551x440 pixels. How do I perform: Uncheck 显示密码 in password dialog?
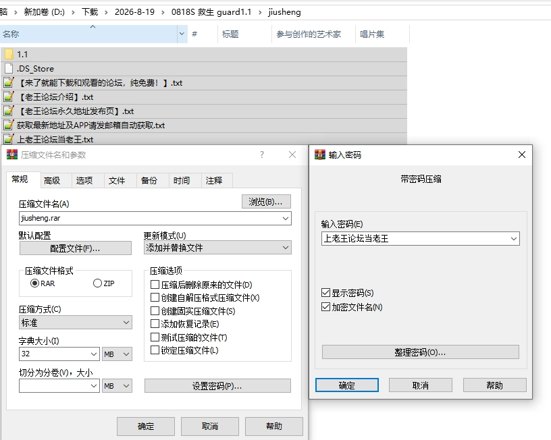click(x=325, y=292)
